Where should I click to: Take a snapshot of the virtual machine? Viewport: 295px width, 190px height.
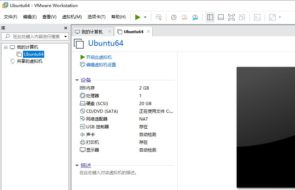click(x=173, y=17)
